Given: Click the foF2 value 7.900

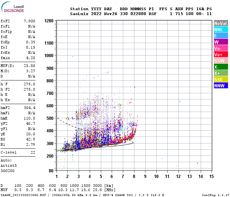Looking at the screenshot, I should [29, 21].
